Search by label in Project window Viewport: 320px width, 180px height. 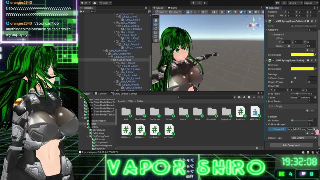click(245, 97)
